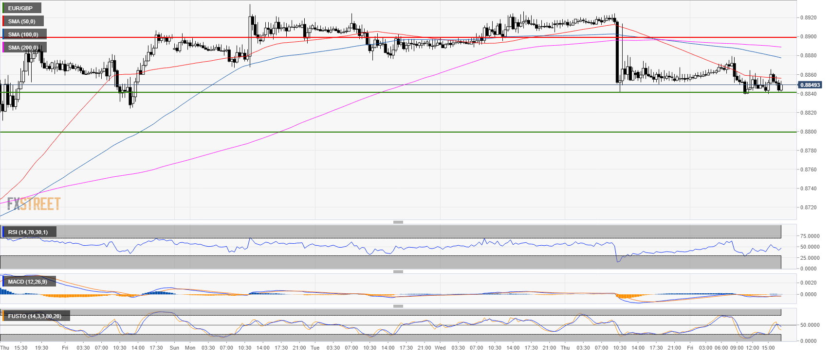Click the divider handle above the FUSTO panel

[x=398, y=306]
